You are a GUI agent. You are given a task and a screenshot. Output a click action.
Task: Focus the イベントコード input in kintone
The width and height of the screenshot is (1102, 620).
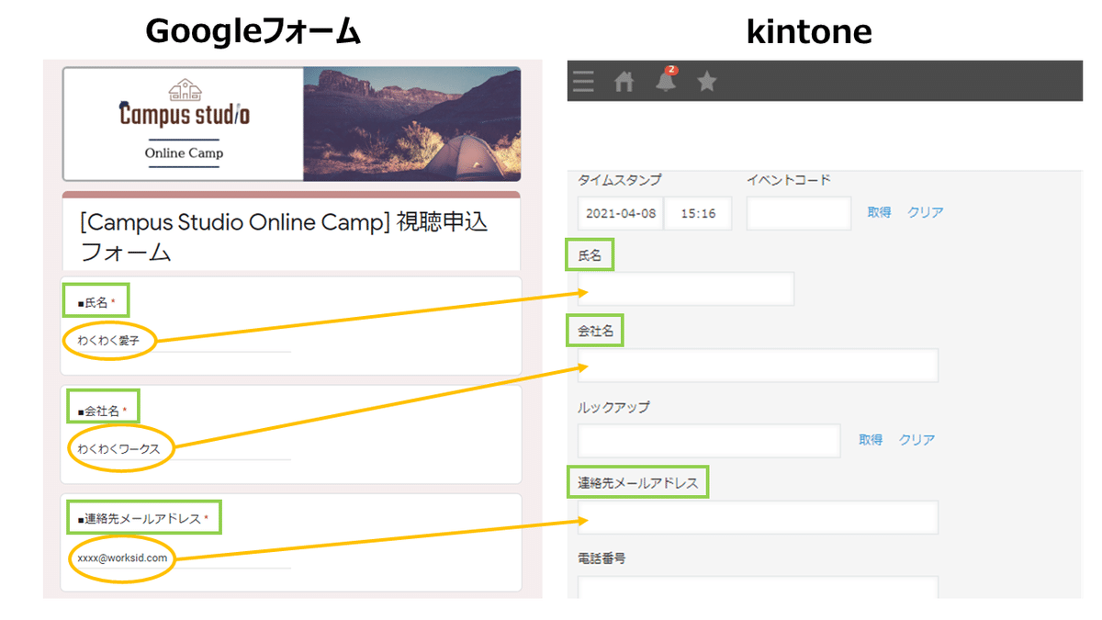coord(799,213)
